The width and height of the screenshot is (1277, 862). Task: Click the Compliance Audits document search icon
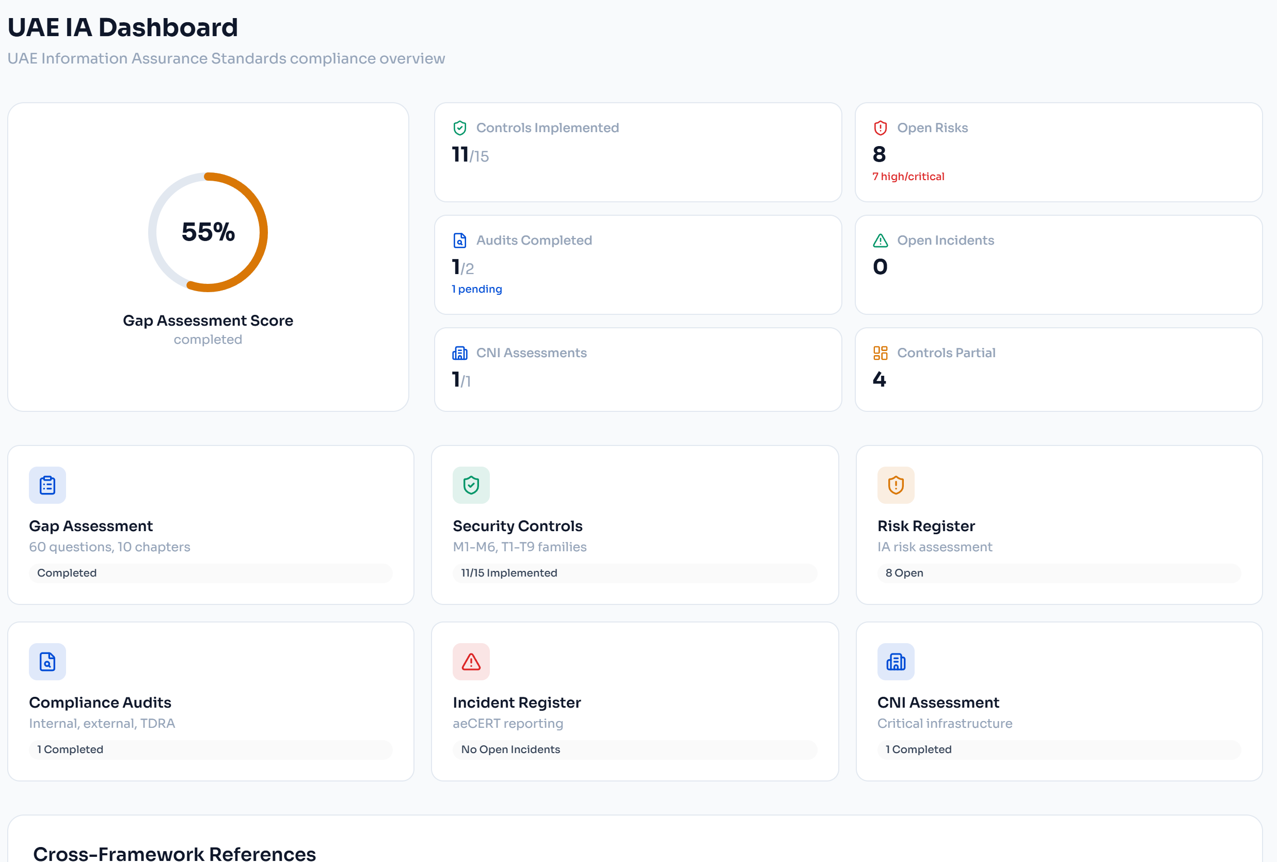coord(47,662)
